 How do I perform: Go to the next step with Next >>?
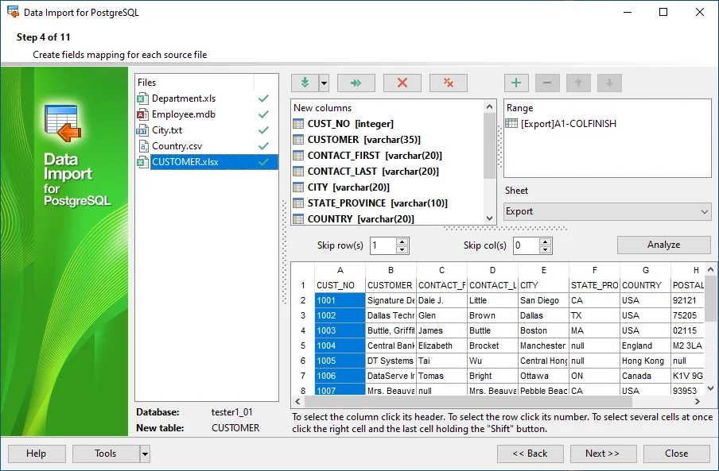pyautogui.click(x=603, y=454)
